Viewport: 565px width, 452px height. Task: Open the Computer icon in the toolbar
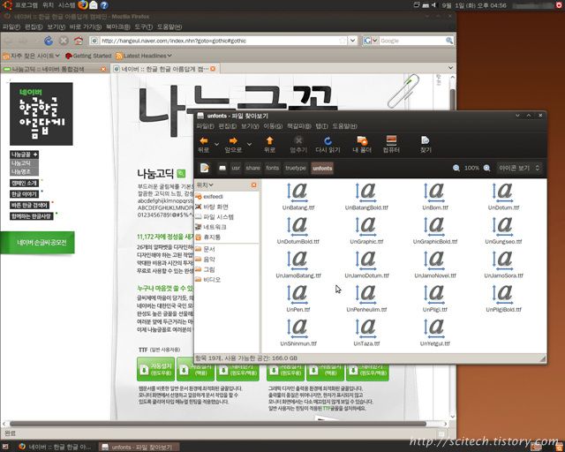(391, 140)
